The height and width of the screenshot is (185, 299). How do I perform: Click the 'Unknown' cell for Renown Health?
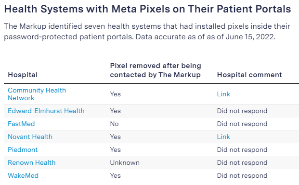pos(125,162)
